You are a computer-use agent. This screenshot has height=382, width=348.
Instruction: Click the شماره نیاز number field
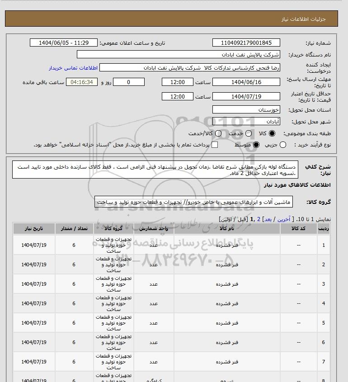246,42
